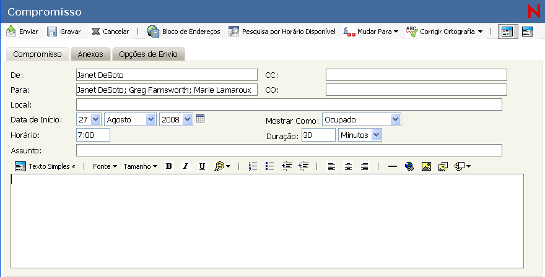Image resolution: width=545 pixels, height=277 pixels.
Task: Click Texto Simples to switch editor mode
Action: pos(45,166)
